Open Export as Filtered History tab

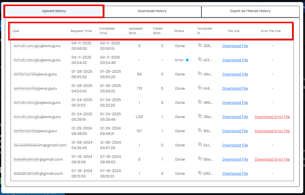(250, 11)
